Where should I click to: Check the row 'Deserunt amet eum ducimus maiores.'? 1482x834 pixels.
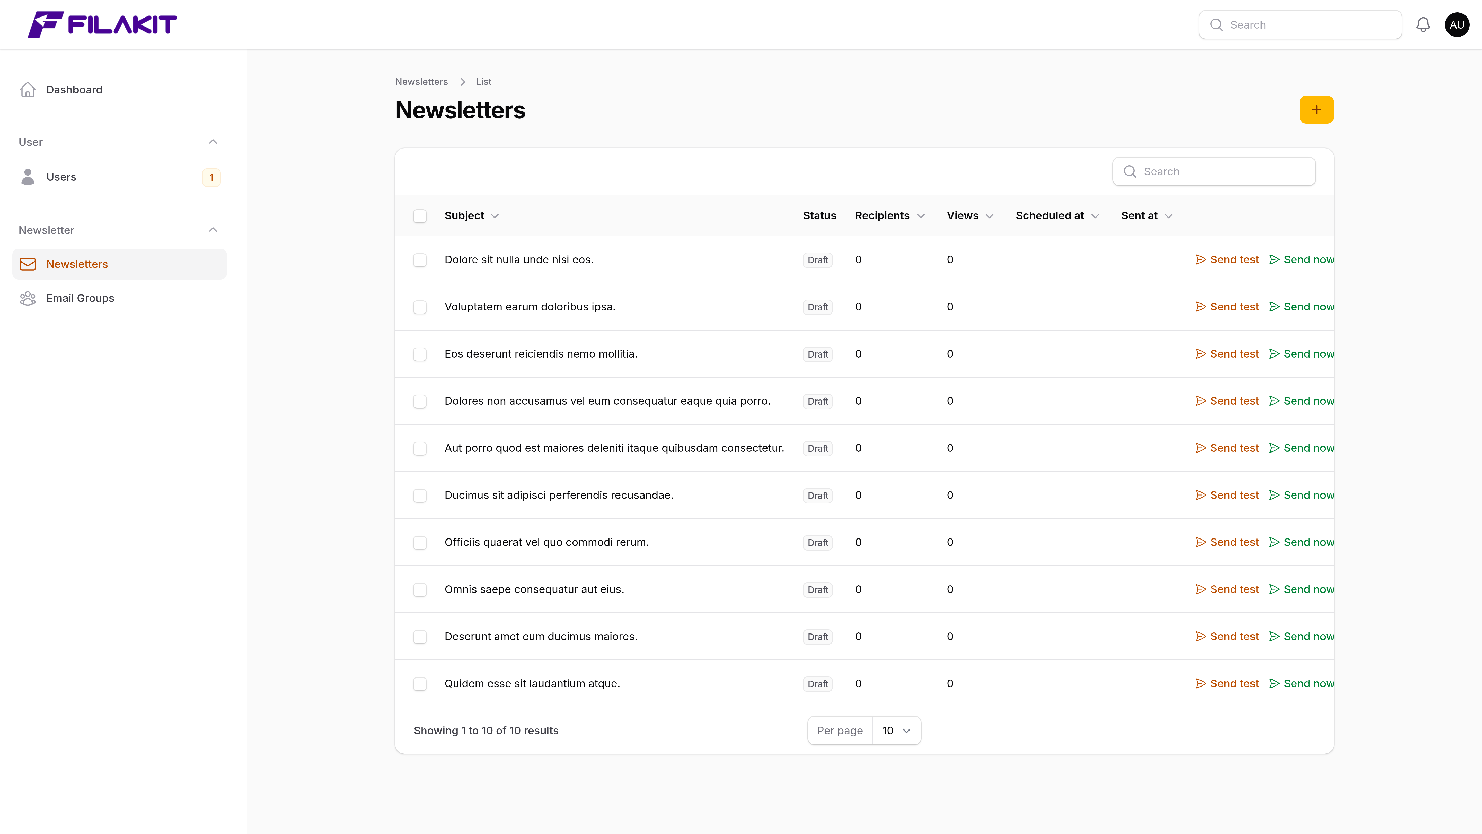pos(420,637)
